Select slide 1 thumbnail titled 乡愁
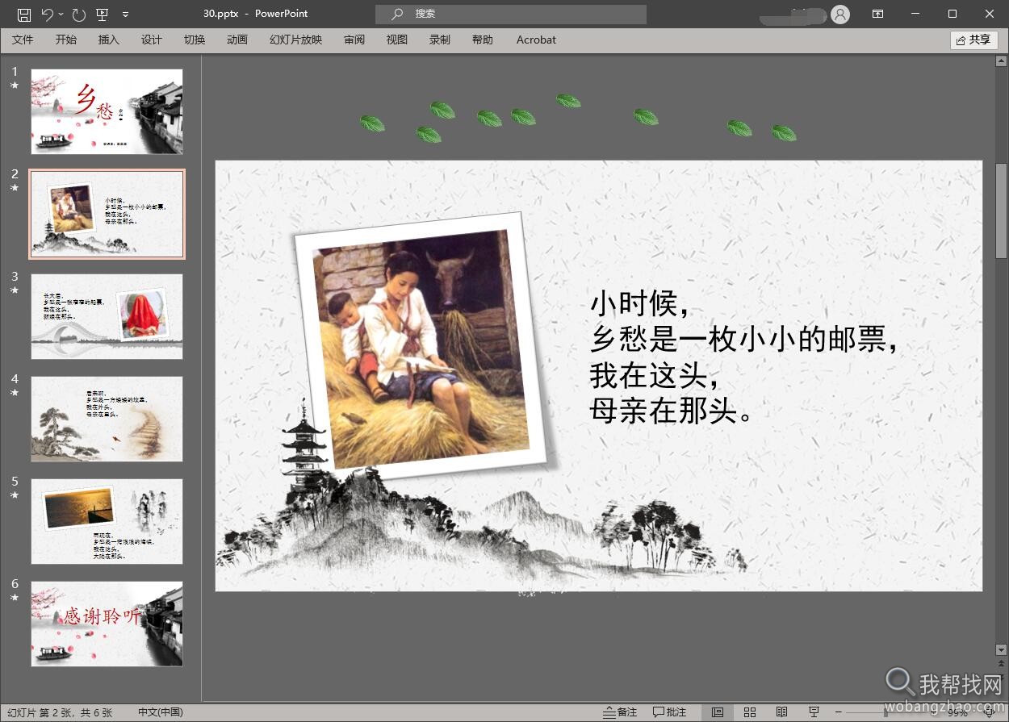This screenshot has width=1009, height=722. pos(107,111)
